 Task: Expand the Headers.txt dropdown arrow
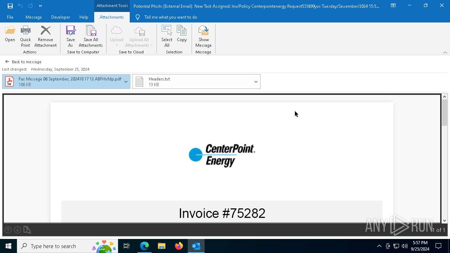coord(256,82)
